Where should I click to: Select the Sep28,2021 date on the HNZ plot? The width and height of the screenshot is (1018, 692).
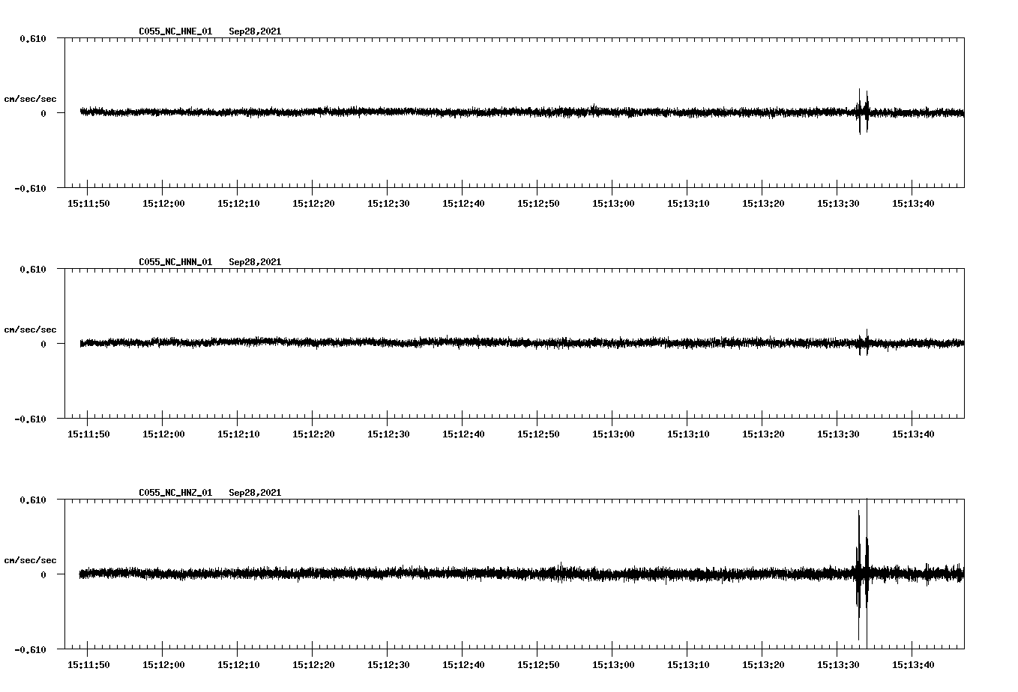click(x=255, y=493)
